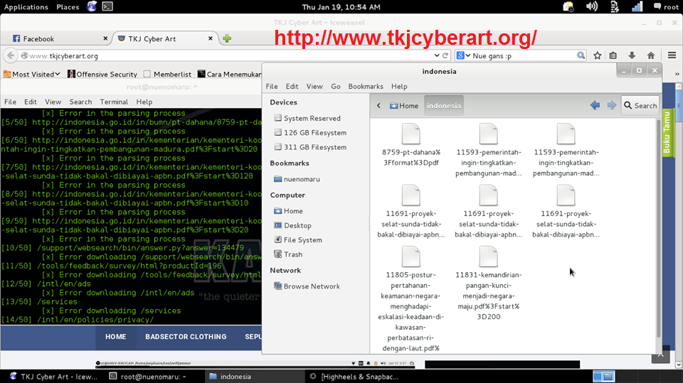Switch to root@nuenomaru taskbar item
Viewport: 683px width, 383px height.
(153, 377)
